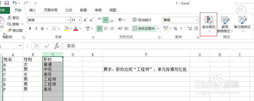Apply cell borders icon
Screen dimensions: 254x101
click(54, 28)
